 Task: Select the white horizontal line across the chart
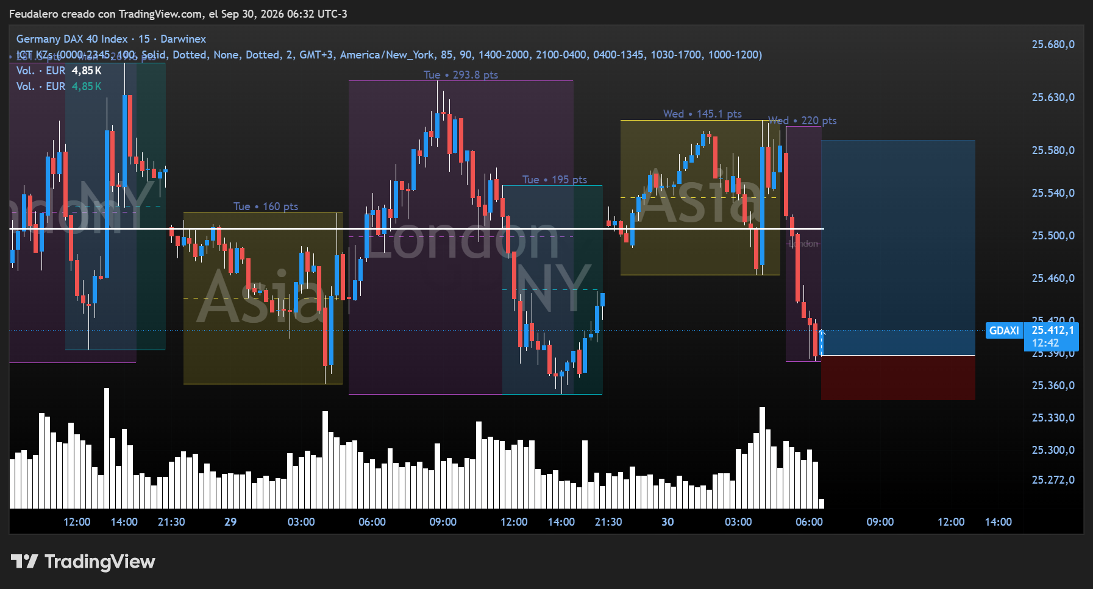click(x=416, y=228)
